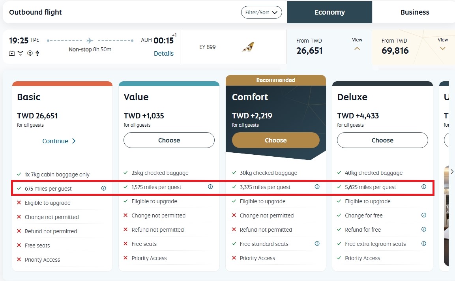Collapse the Economy fare view chevron
455x281 pixels.
(357, 49)
